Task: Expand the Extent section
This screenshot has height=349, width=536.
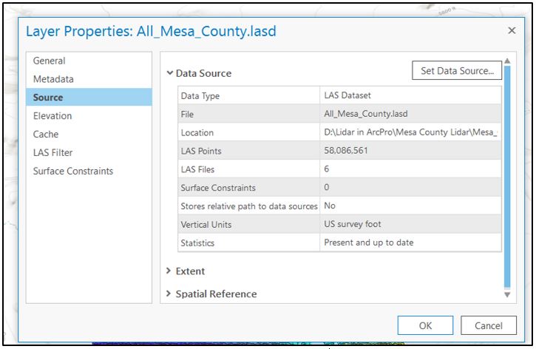Action: (169, 271)
